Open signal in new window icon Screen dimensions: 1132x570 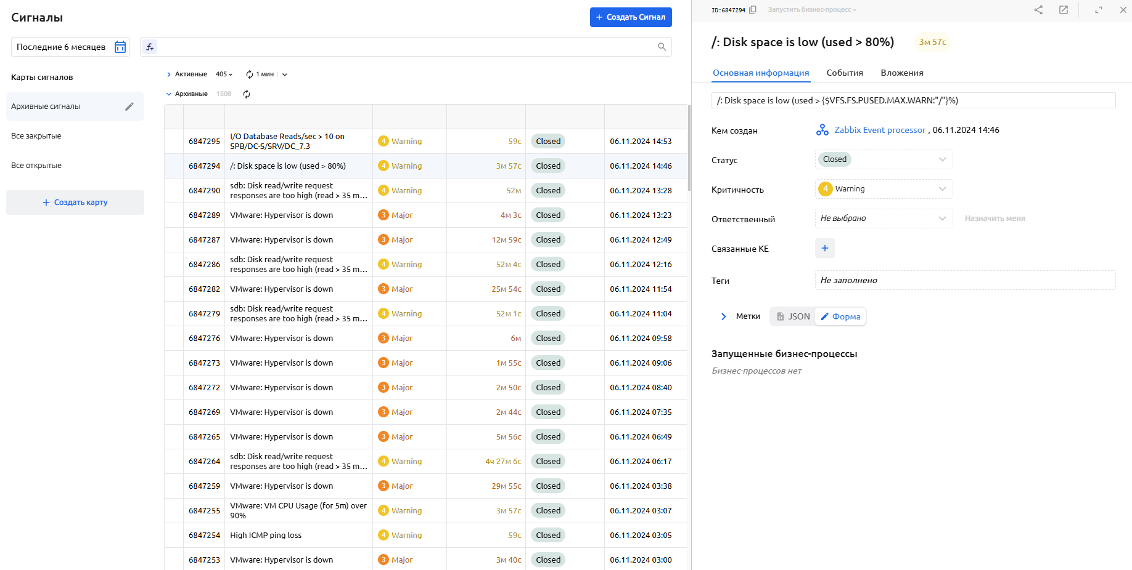coord(1064,10)
